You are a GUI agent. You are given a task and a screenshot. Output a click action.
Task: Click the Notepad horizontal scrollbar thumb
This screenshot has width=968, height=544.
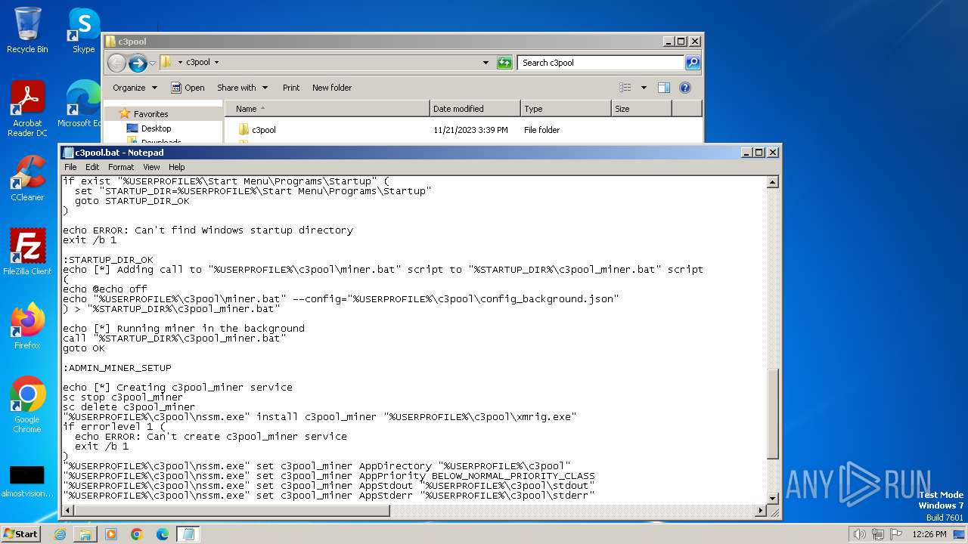(231, 511)
